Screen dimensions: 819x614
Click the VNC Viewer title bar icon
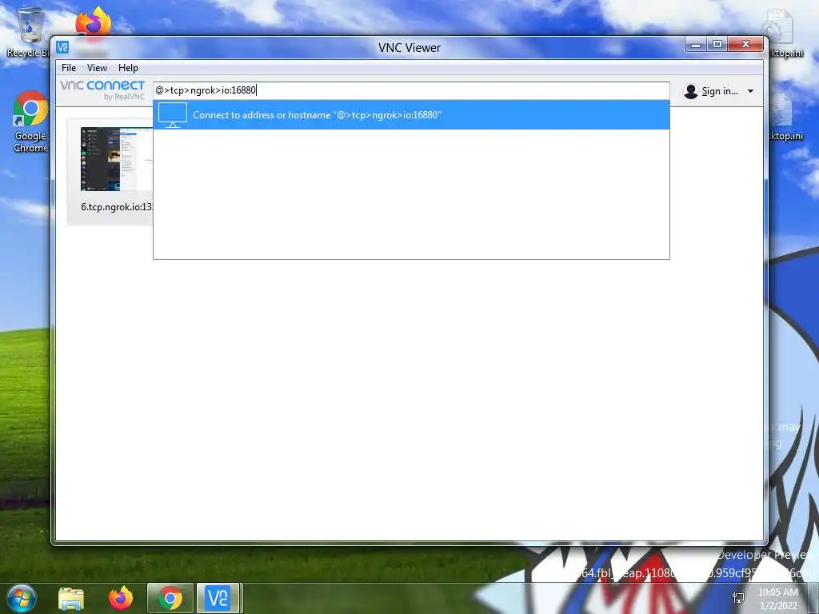coord(62,47)
